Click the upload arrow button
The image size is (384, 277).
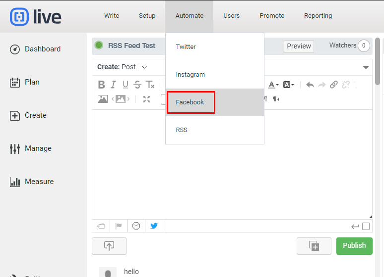pyautogui.click(x=109, y=246)
